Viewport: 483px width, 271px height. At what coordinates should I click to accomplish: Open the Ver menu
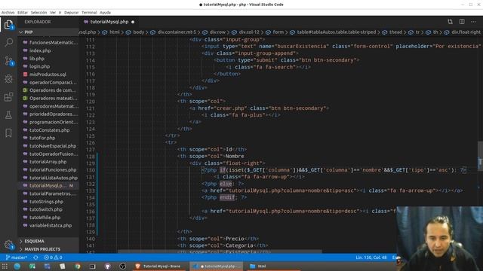[x=53, y=13]
